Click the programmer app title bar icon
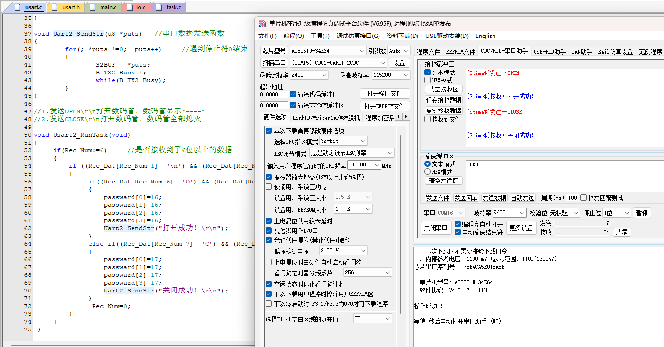Screen dimensions: 664x347 tap(262, 23)
